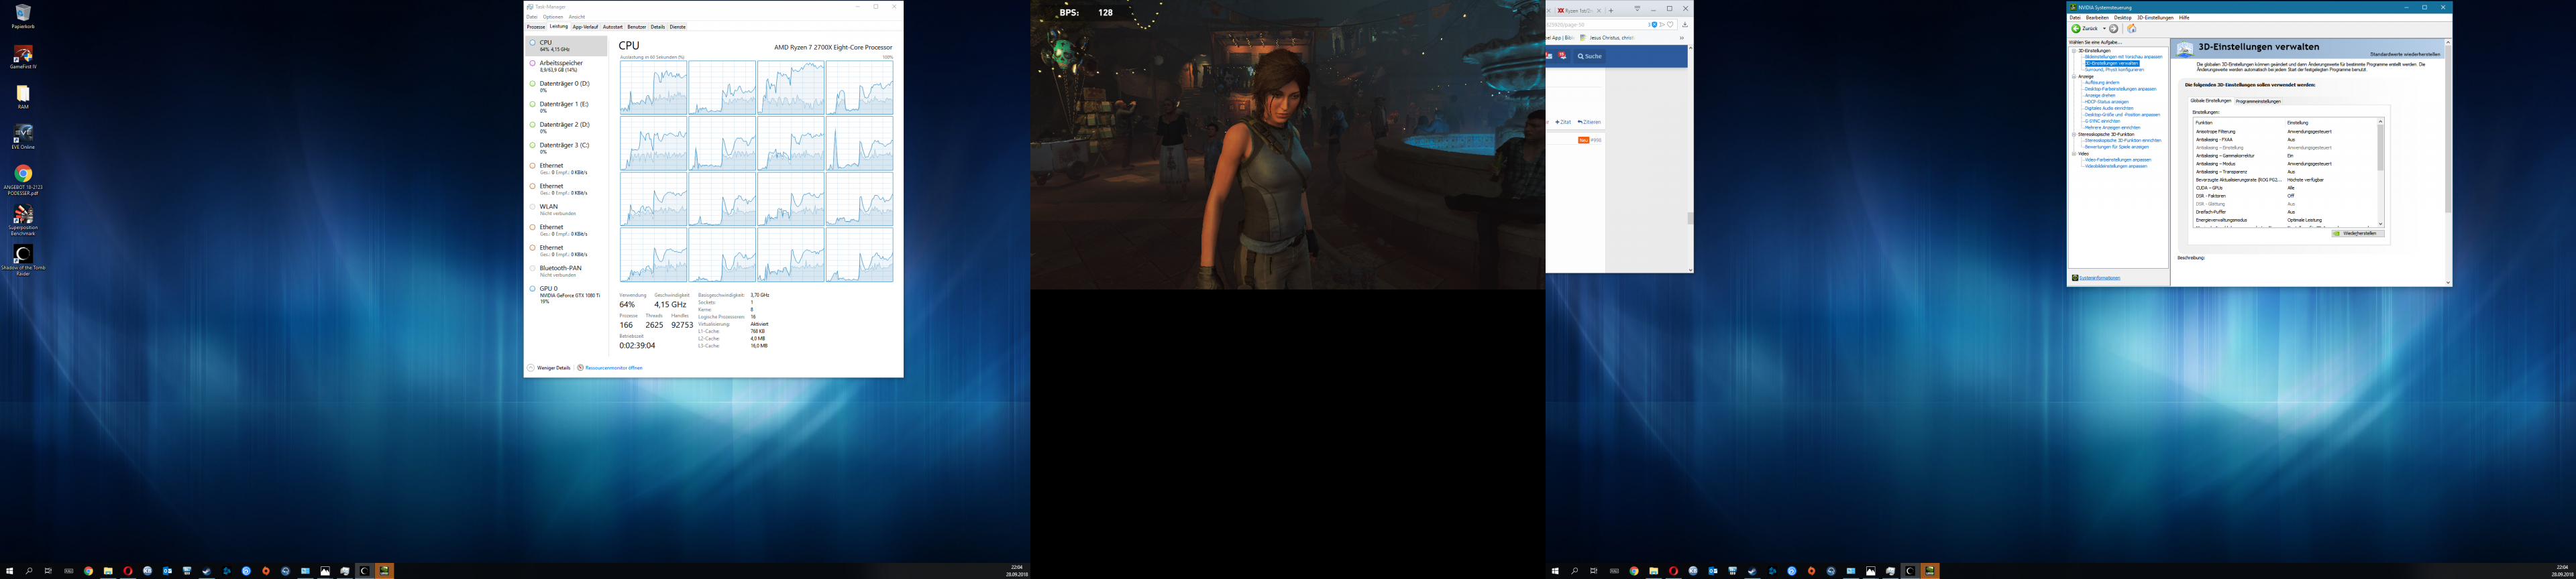Open Optionen menu in Task Manager

click(553, 17)
